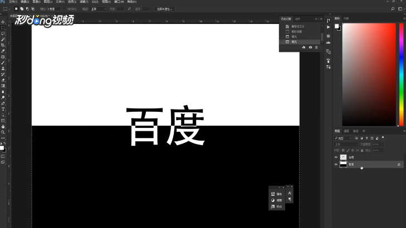Viewport: 406px width, 228px height.
Task: Select the Brush tool
Action: click(3, 62)
